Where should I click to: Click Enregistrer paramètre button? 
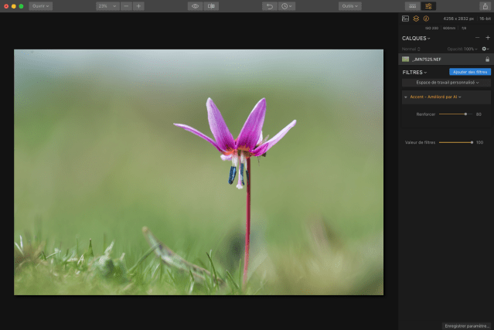pyautogui.click(x=467, y=325)
